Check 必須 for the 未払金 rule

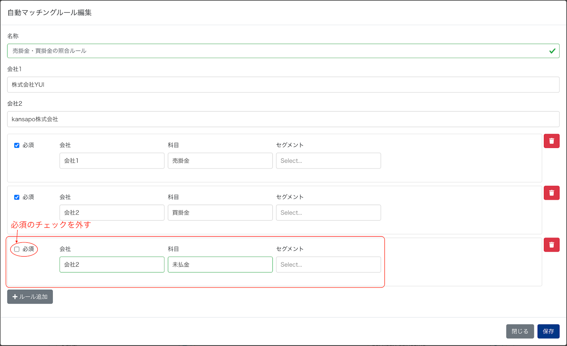(17, 249)
